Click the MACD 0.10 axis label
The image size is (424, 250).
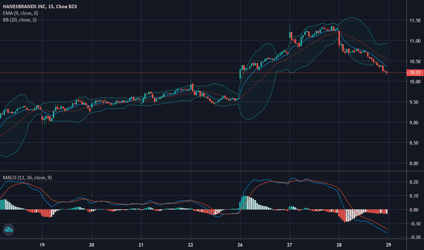[414, 196]
